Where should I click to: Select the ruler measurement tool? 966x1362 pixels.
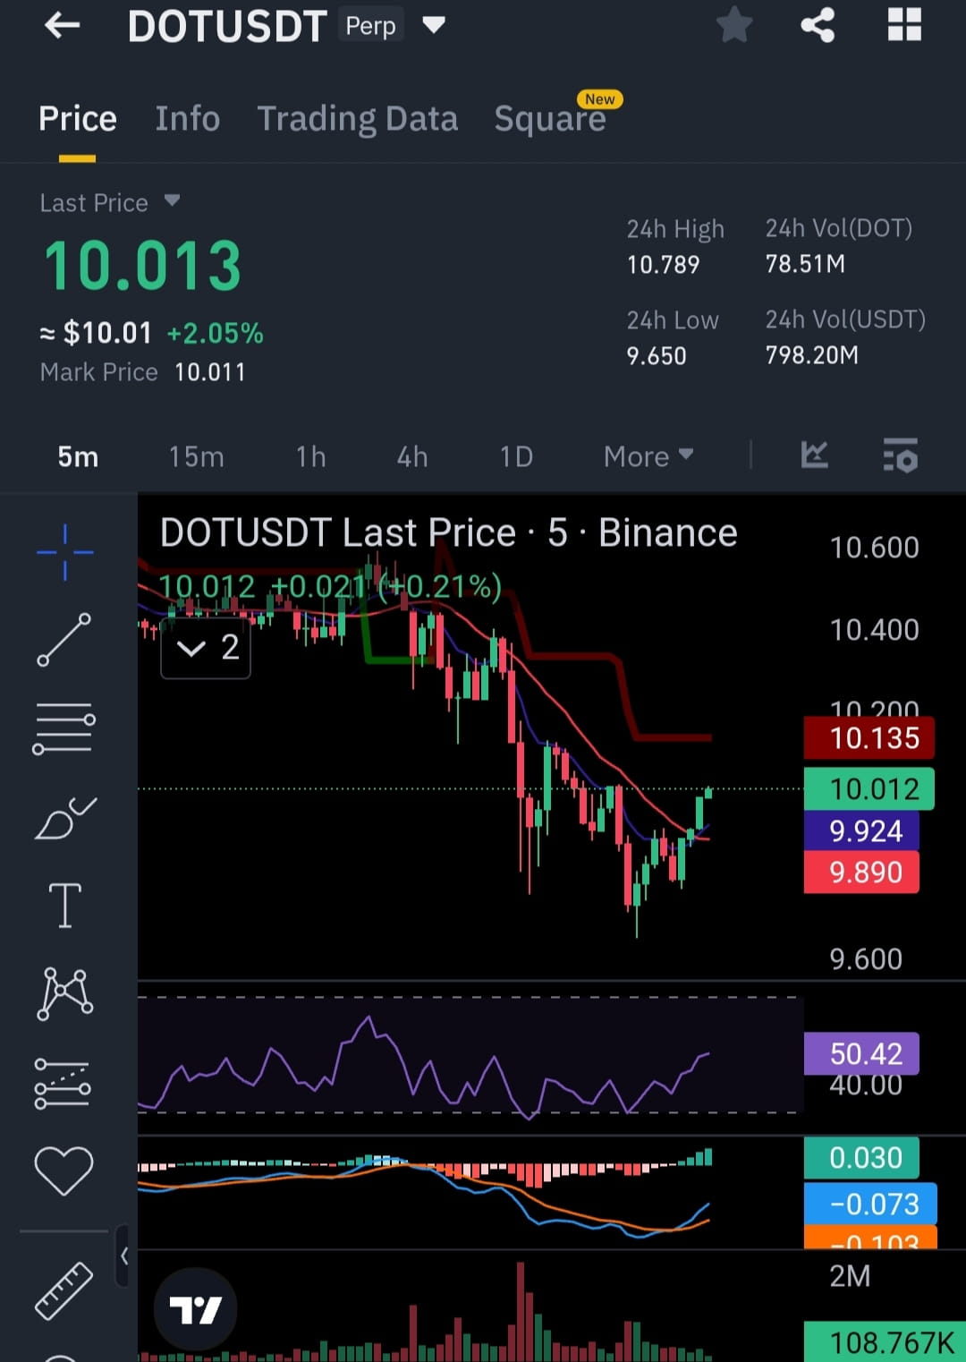pos(64,1289)
